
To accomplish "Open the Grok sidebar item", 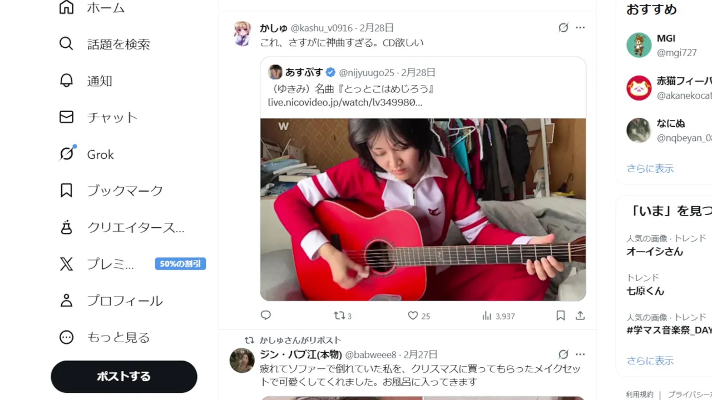I will click(87, 154).
